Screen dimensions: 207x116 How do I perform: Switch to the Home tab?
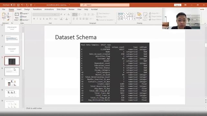(x=11, y=9)
